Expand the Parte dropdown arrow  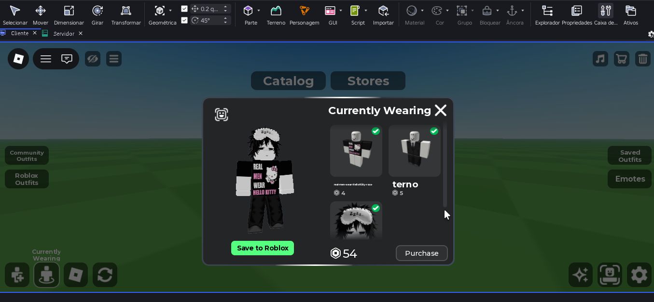[x=259, y=11]
